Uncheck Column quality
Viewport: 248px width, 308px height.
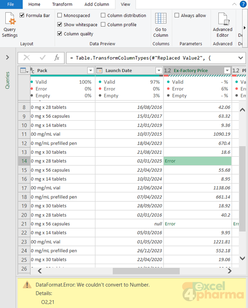click(60, 34)
